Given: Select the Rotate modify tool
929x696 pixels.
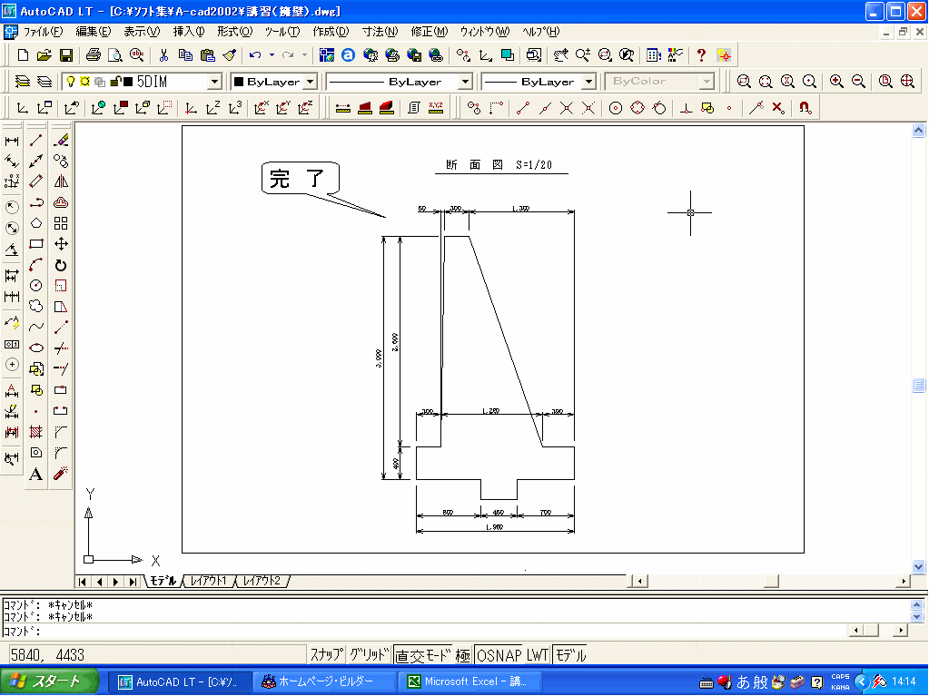Looking at the screenshot, I should point(61,265).
